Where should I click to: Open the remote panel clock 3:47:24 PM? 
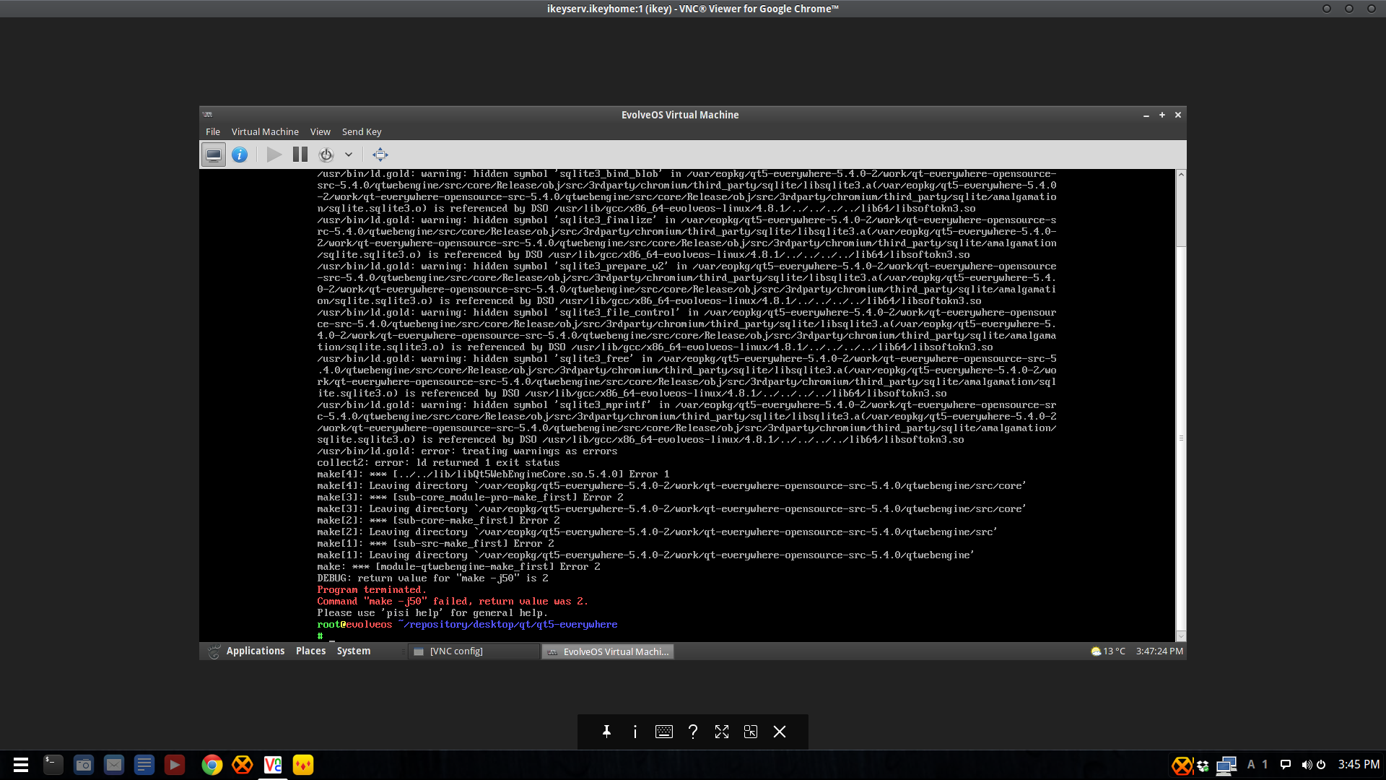1159,651
